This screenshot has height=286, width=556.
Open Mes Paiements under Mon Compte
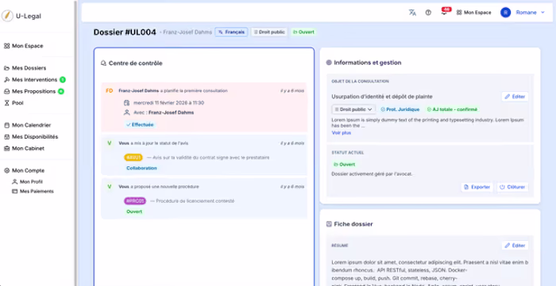[x=33, y=191]
